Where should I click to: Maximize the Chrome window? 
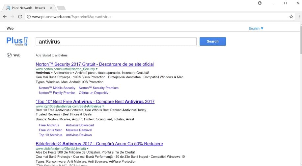[x=286, y=3]
